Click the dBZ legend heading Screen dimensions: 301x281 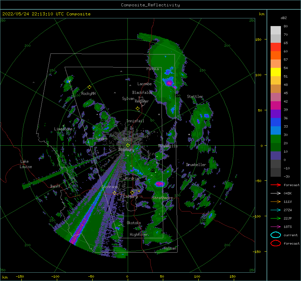coord(284,18)
